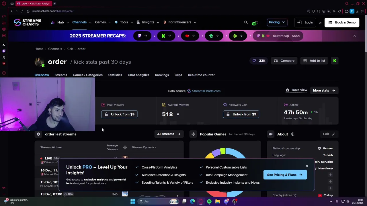The height and width of the screenshot is (206, 367).
Task: Click the About info circle icon
Action: (292, 134)
